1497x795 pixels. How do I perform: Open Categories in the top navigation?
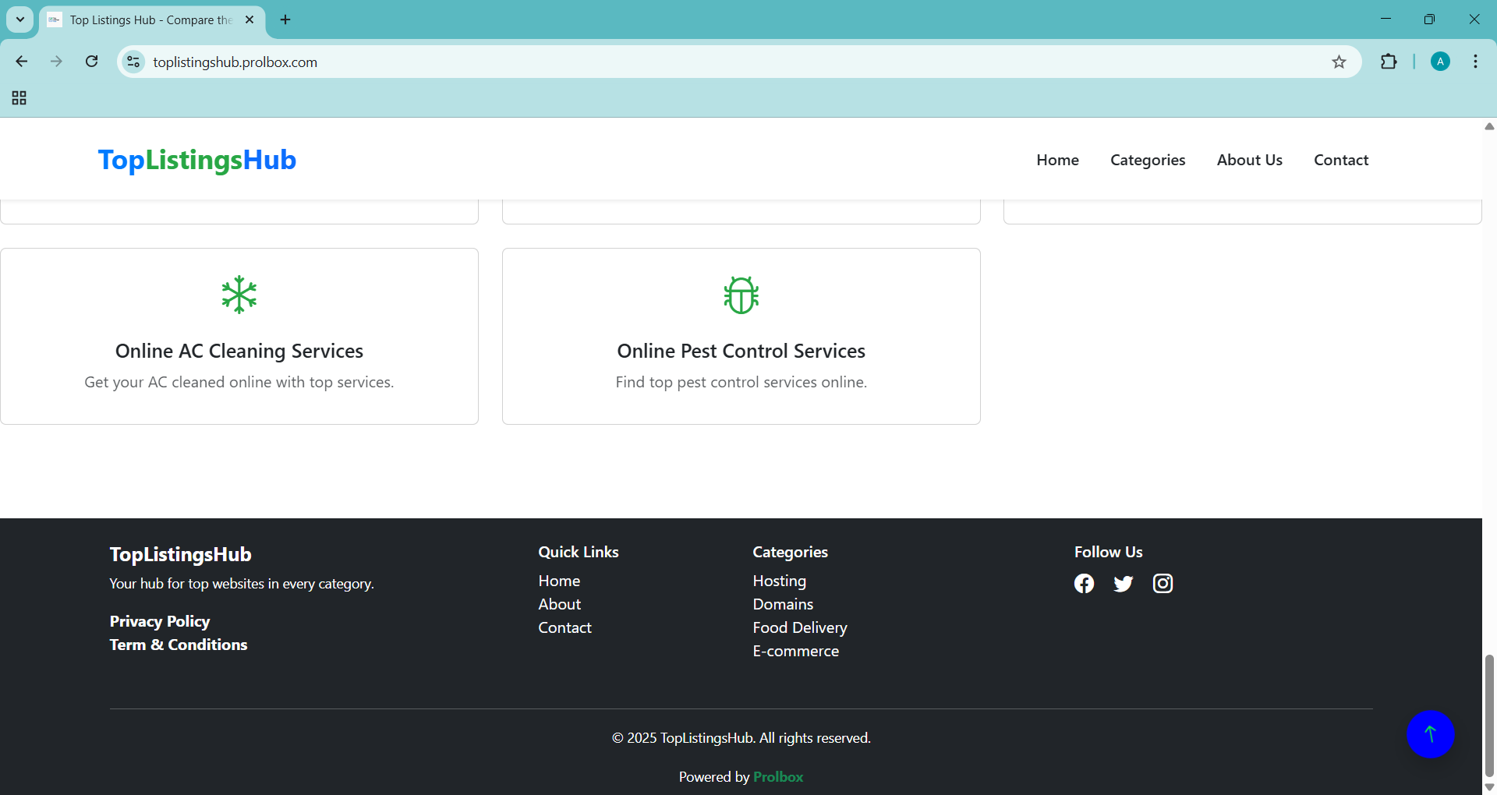1148,160
